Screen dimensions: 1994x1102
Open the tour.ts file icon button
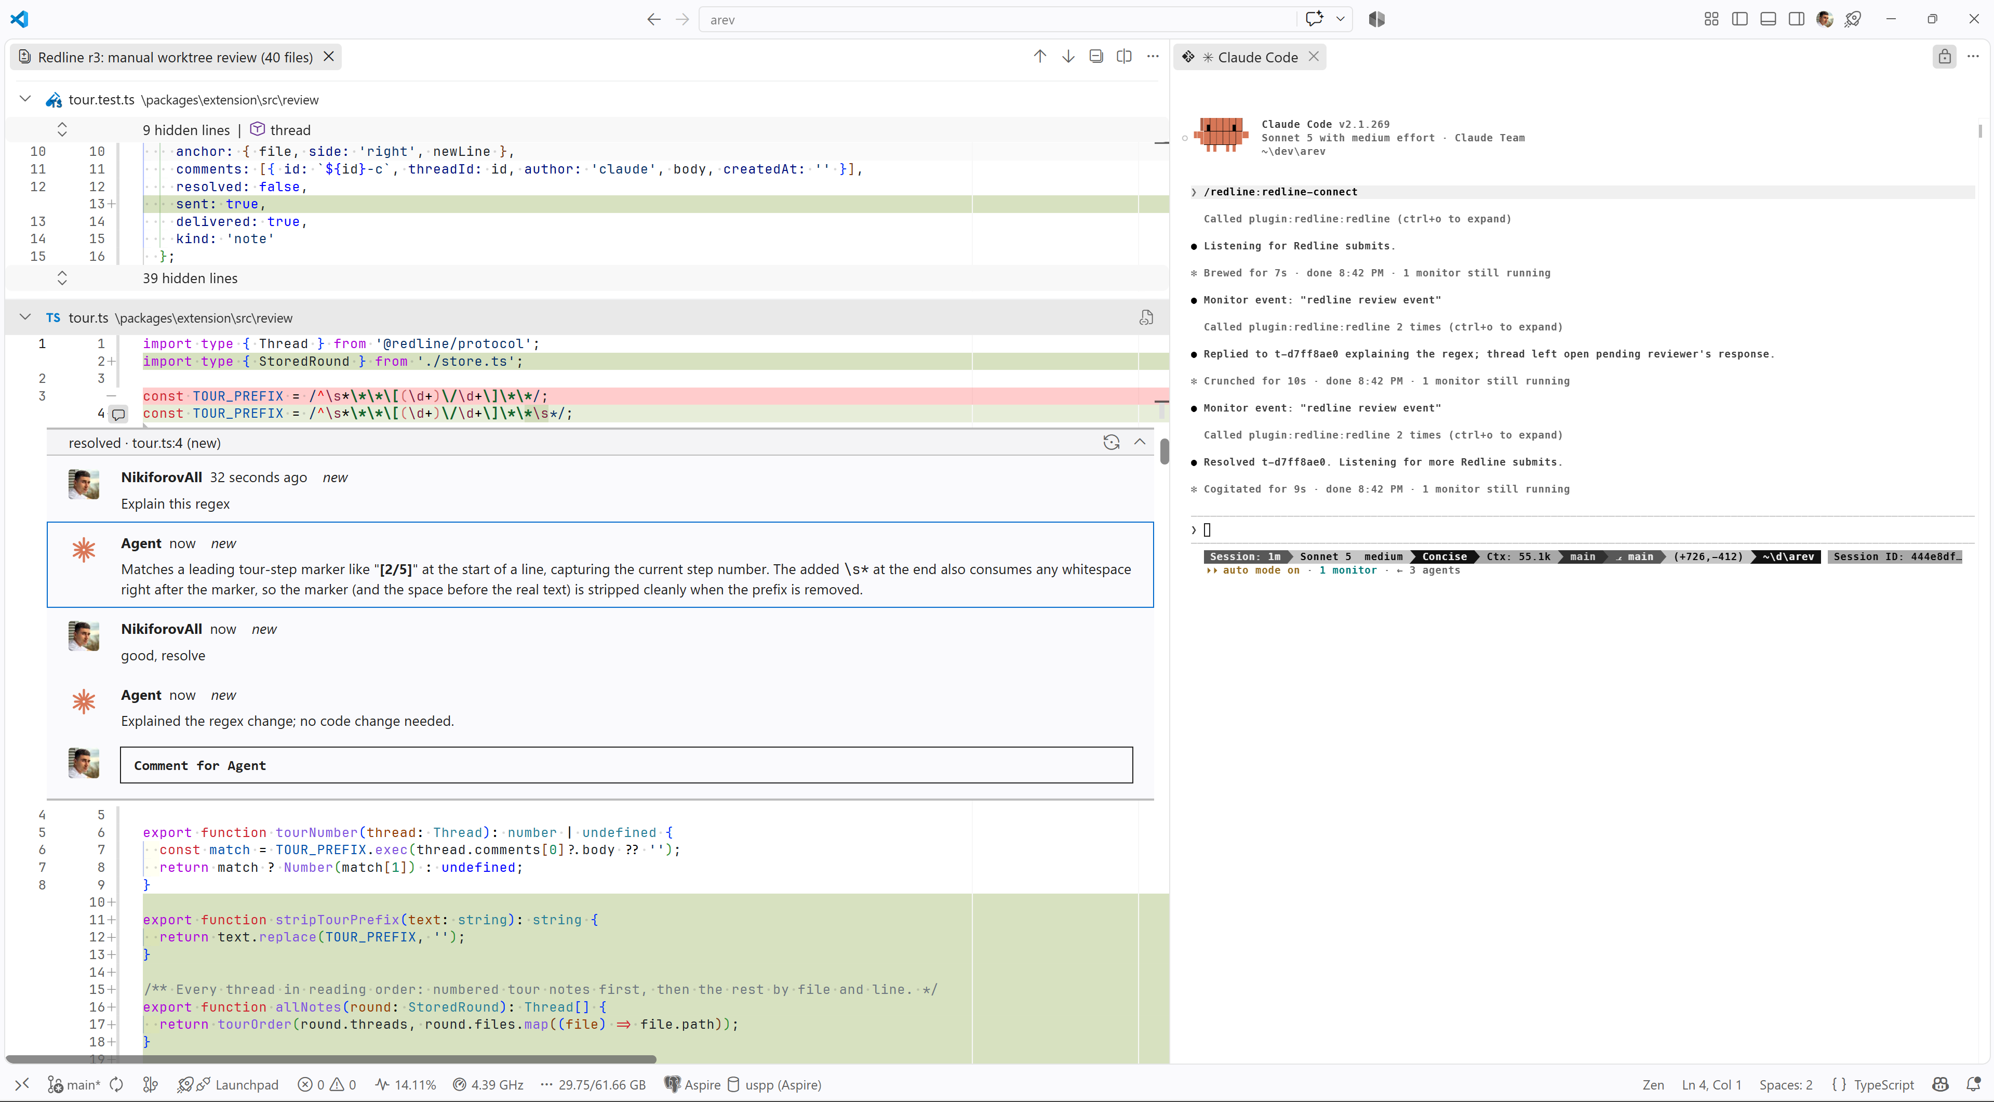tap(1146, 317)
